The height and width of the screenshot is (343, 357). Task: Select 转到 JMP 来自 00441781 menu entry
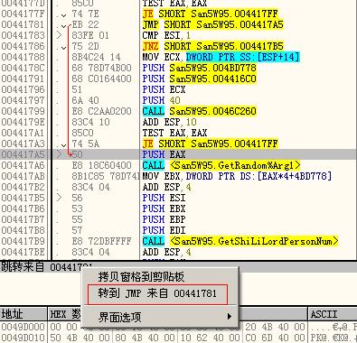pyautogui.click(x=157, y=293)
